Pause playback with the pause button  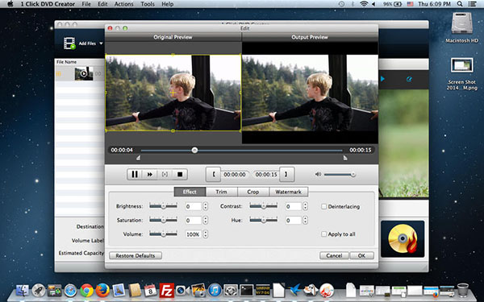pos(135,174)
